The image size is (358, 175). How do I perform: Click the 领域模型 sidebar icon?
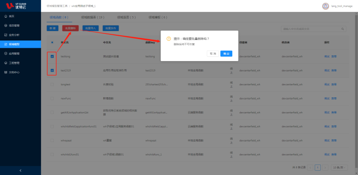[x=6, y=44]
